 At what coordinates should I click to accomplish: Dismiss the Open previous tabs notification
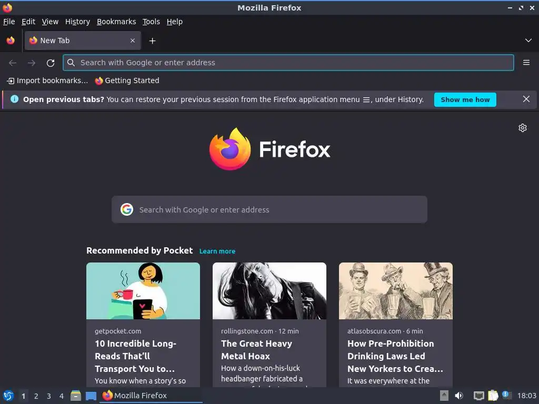pos(526,99)
